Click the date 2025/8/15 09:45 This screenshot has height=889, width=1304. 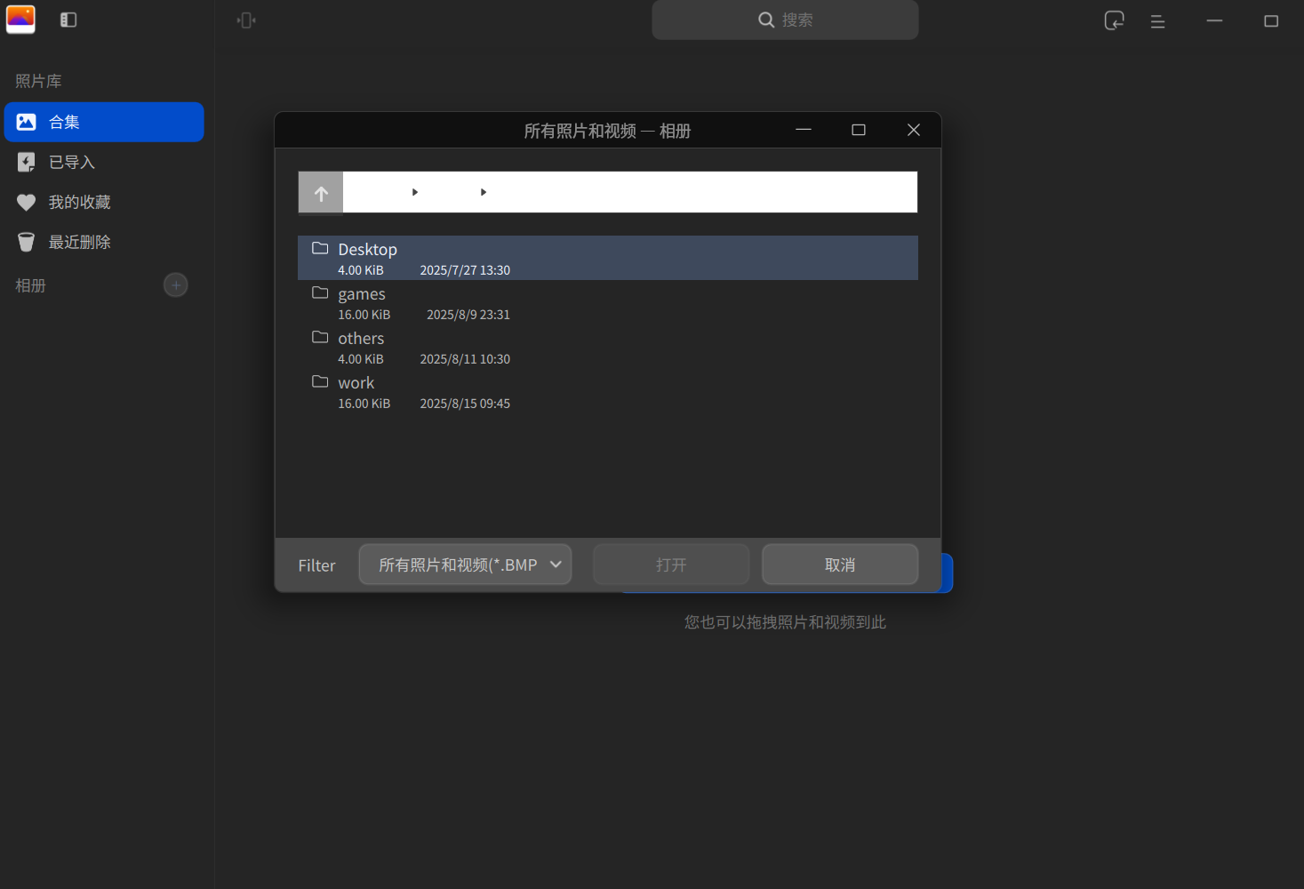coord(465,404)
